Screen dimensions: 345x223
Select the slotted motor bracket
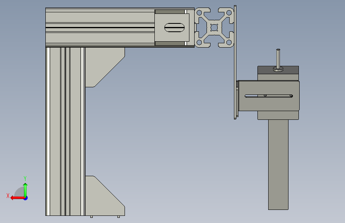(269, 96)
